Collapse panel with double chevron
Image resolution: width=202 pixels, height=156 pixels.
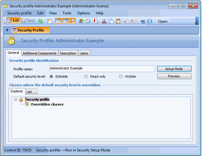(7, 30)
